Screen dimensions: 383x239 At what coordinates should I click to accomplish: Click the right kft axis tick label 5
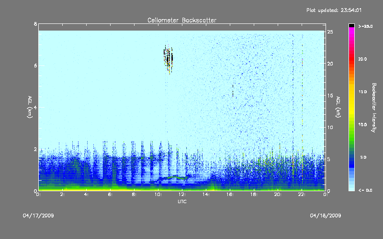329,159
